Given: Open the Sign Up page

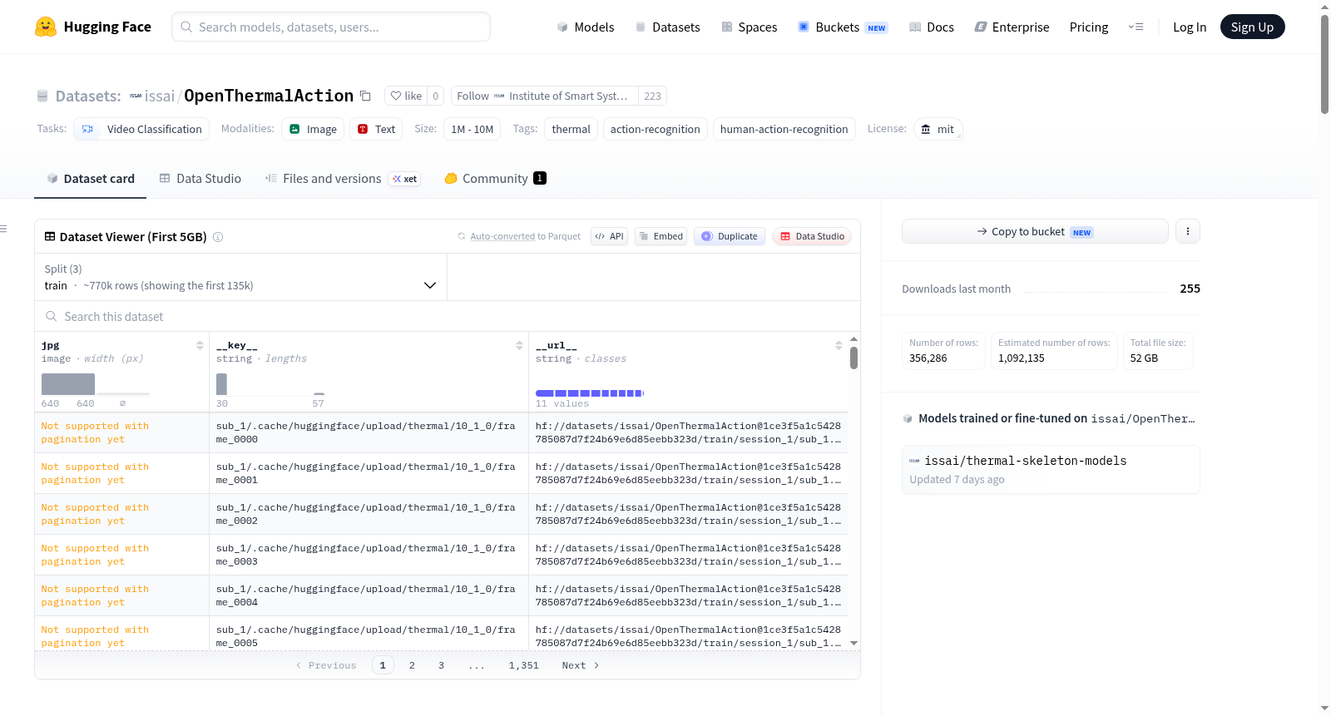Looking at the screenshot, I should [1252, 27].
